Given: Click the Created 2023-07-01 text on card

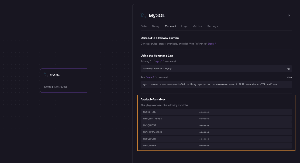Looking at the screenshot, I should pos(55,87).
